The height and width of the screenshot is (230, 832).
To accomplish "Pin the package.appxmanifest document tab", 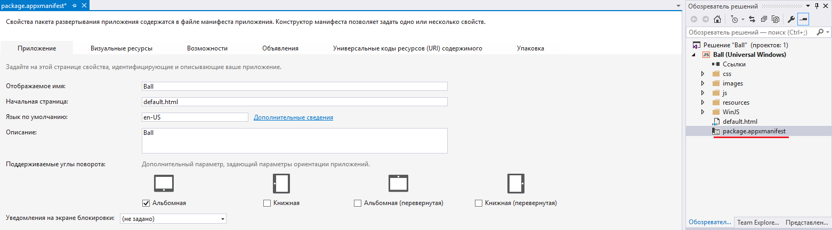I will pos(74,5).
